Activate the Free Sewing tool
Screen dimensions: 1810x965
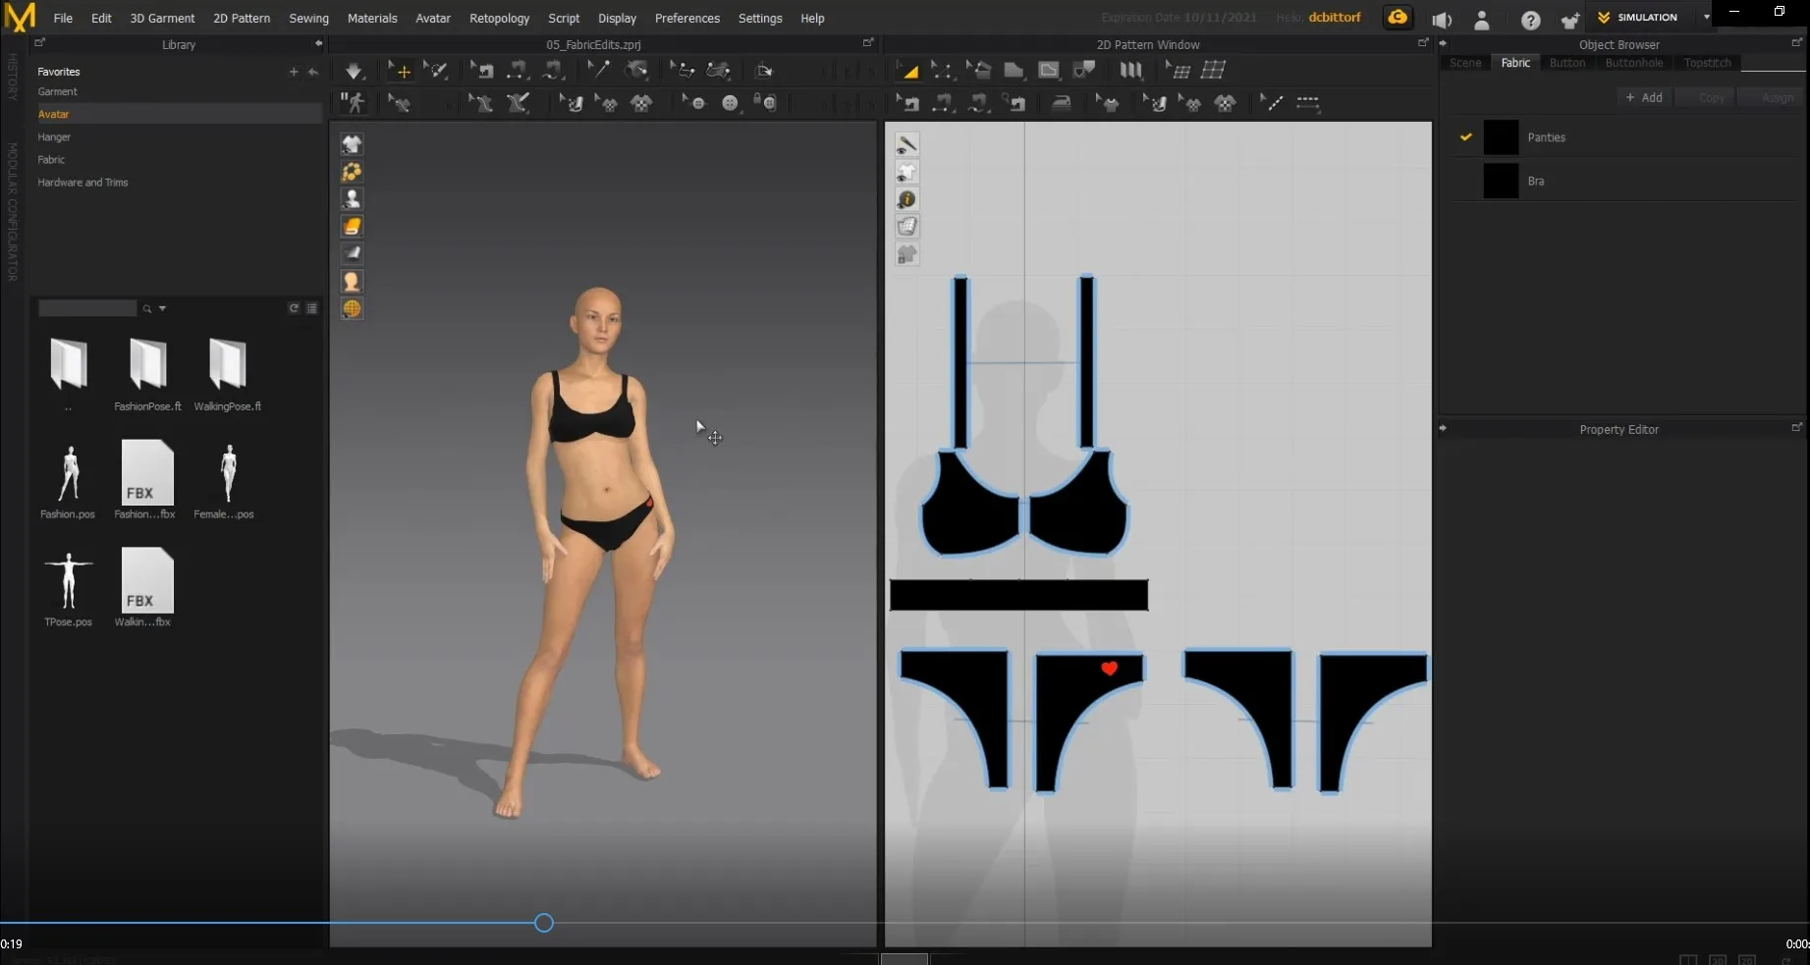tap(979, 103)
